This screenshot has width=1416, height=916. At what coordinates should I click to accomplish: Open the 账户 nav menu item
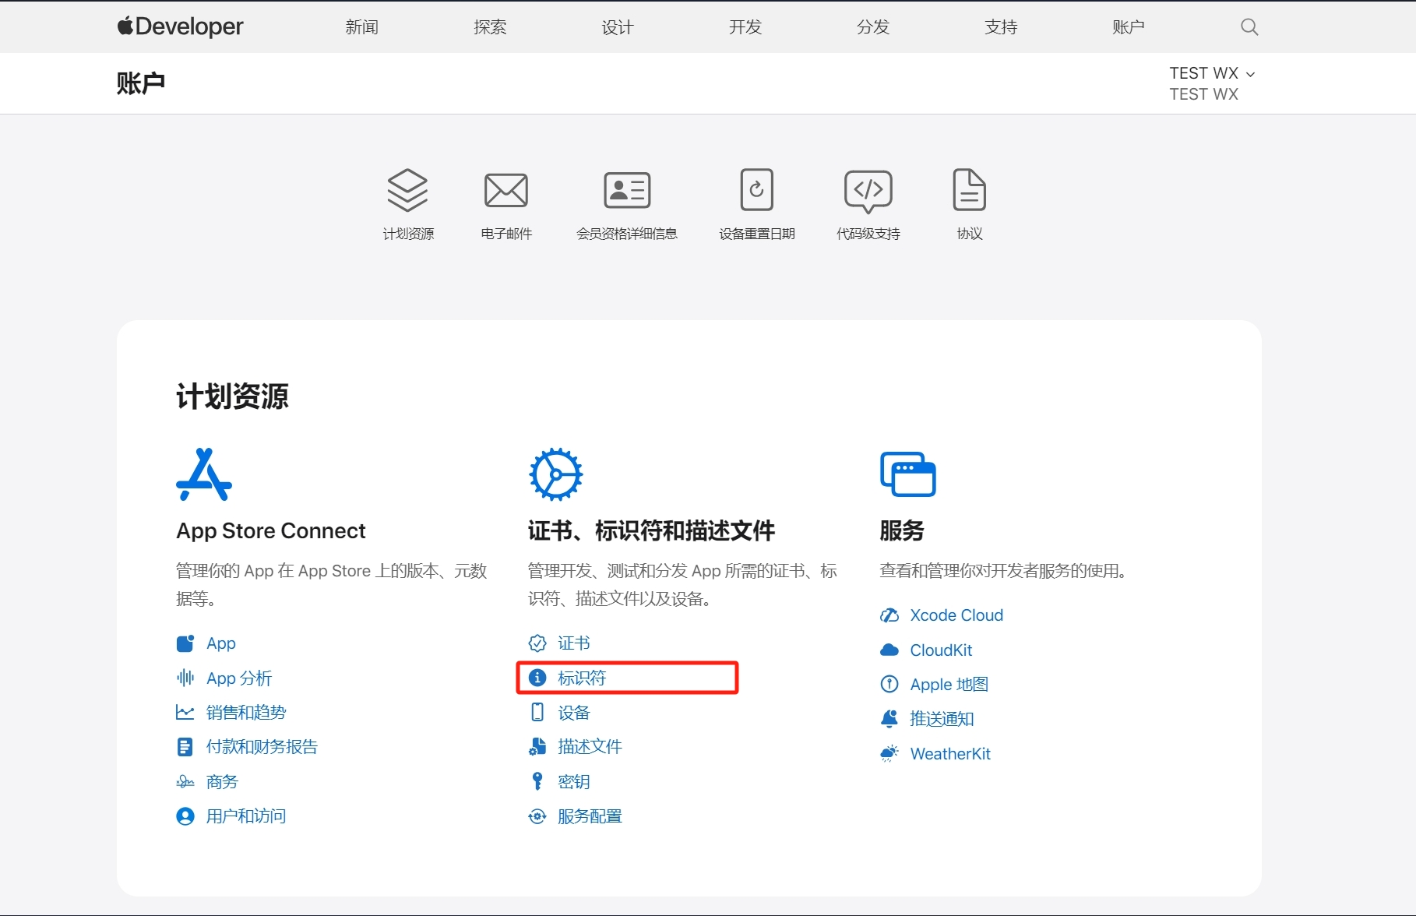coord(1129,27)
